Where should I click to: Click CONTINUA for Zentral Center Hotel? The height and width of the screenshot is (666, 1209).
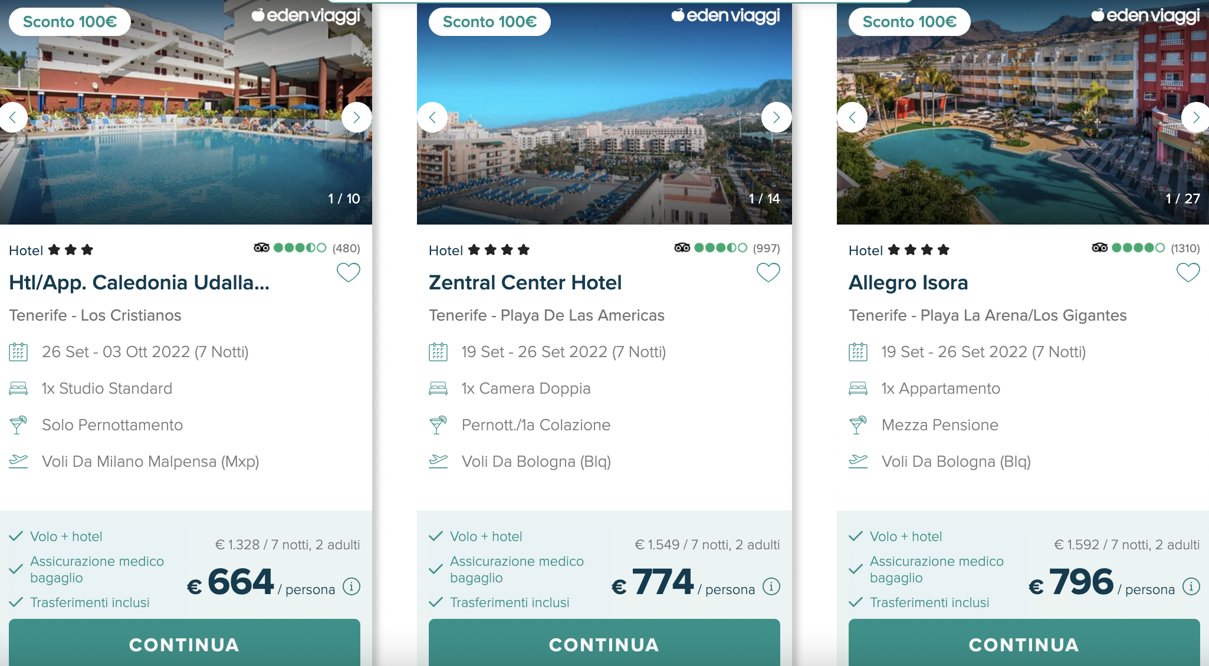point(604,643)
